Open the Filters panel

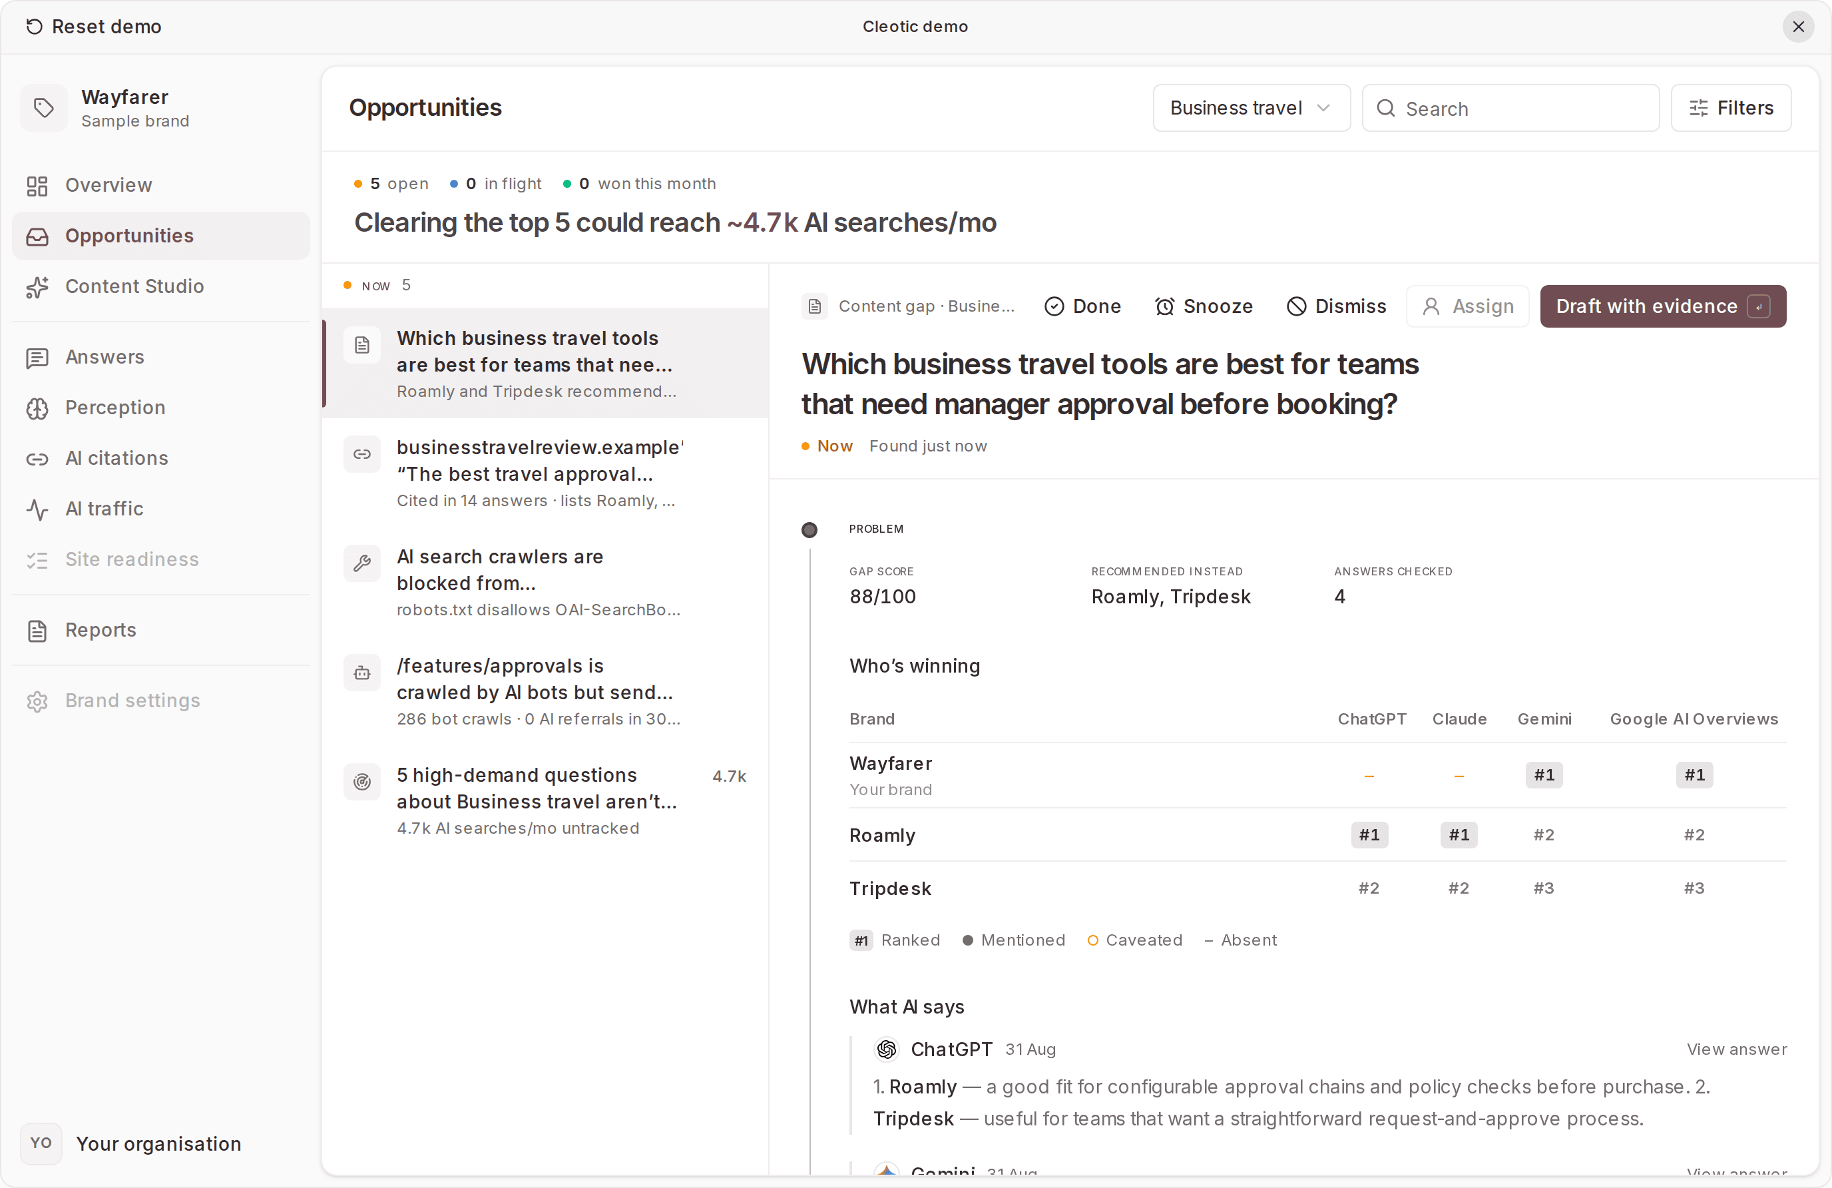(1730, 109)
